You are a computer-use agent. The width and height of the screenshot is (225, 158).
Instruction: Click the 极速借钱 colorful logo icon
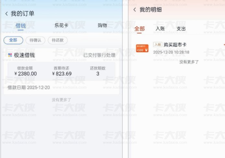coord(10,55)
